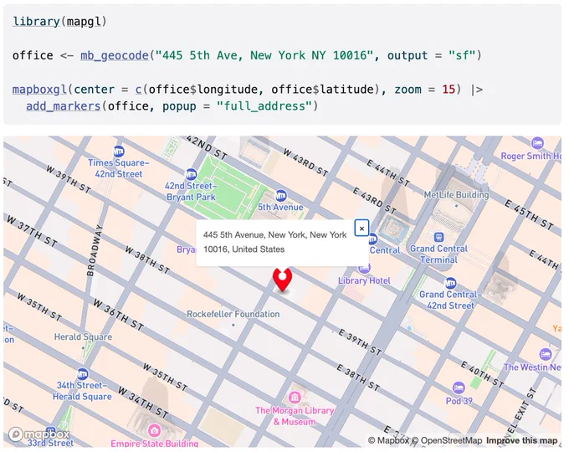Click the Rockefeller Foundation label
This screenshot has height=452, width=569.
[233, 314]
